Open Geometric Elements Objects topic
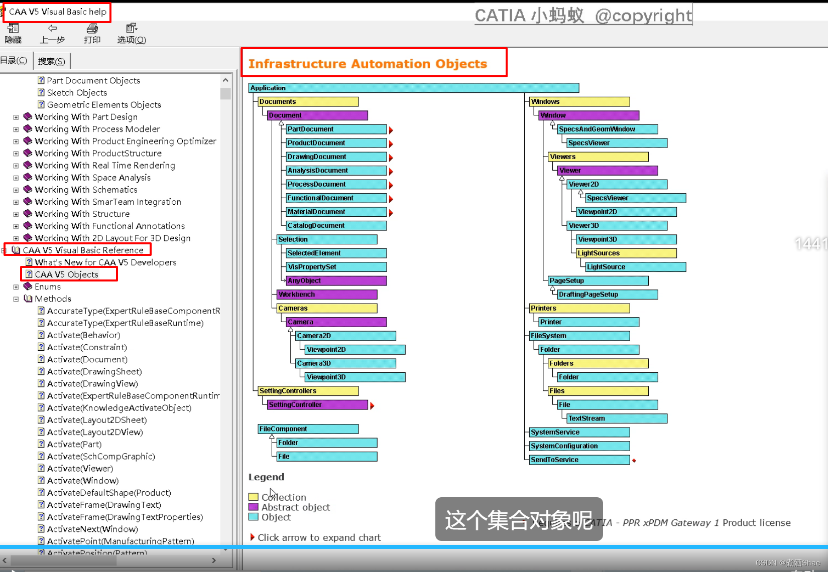 [104, 104]
